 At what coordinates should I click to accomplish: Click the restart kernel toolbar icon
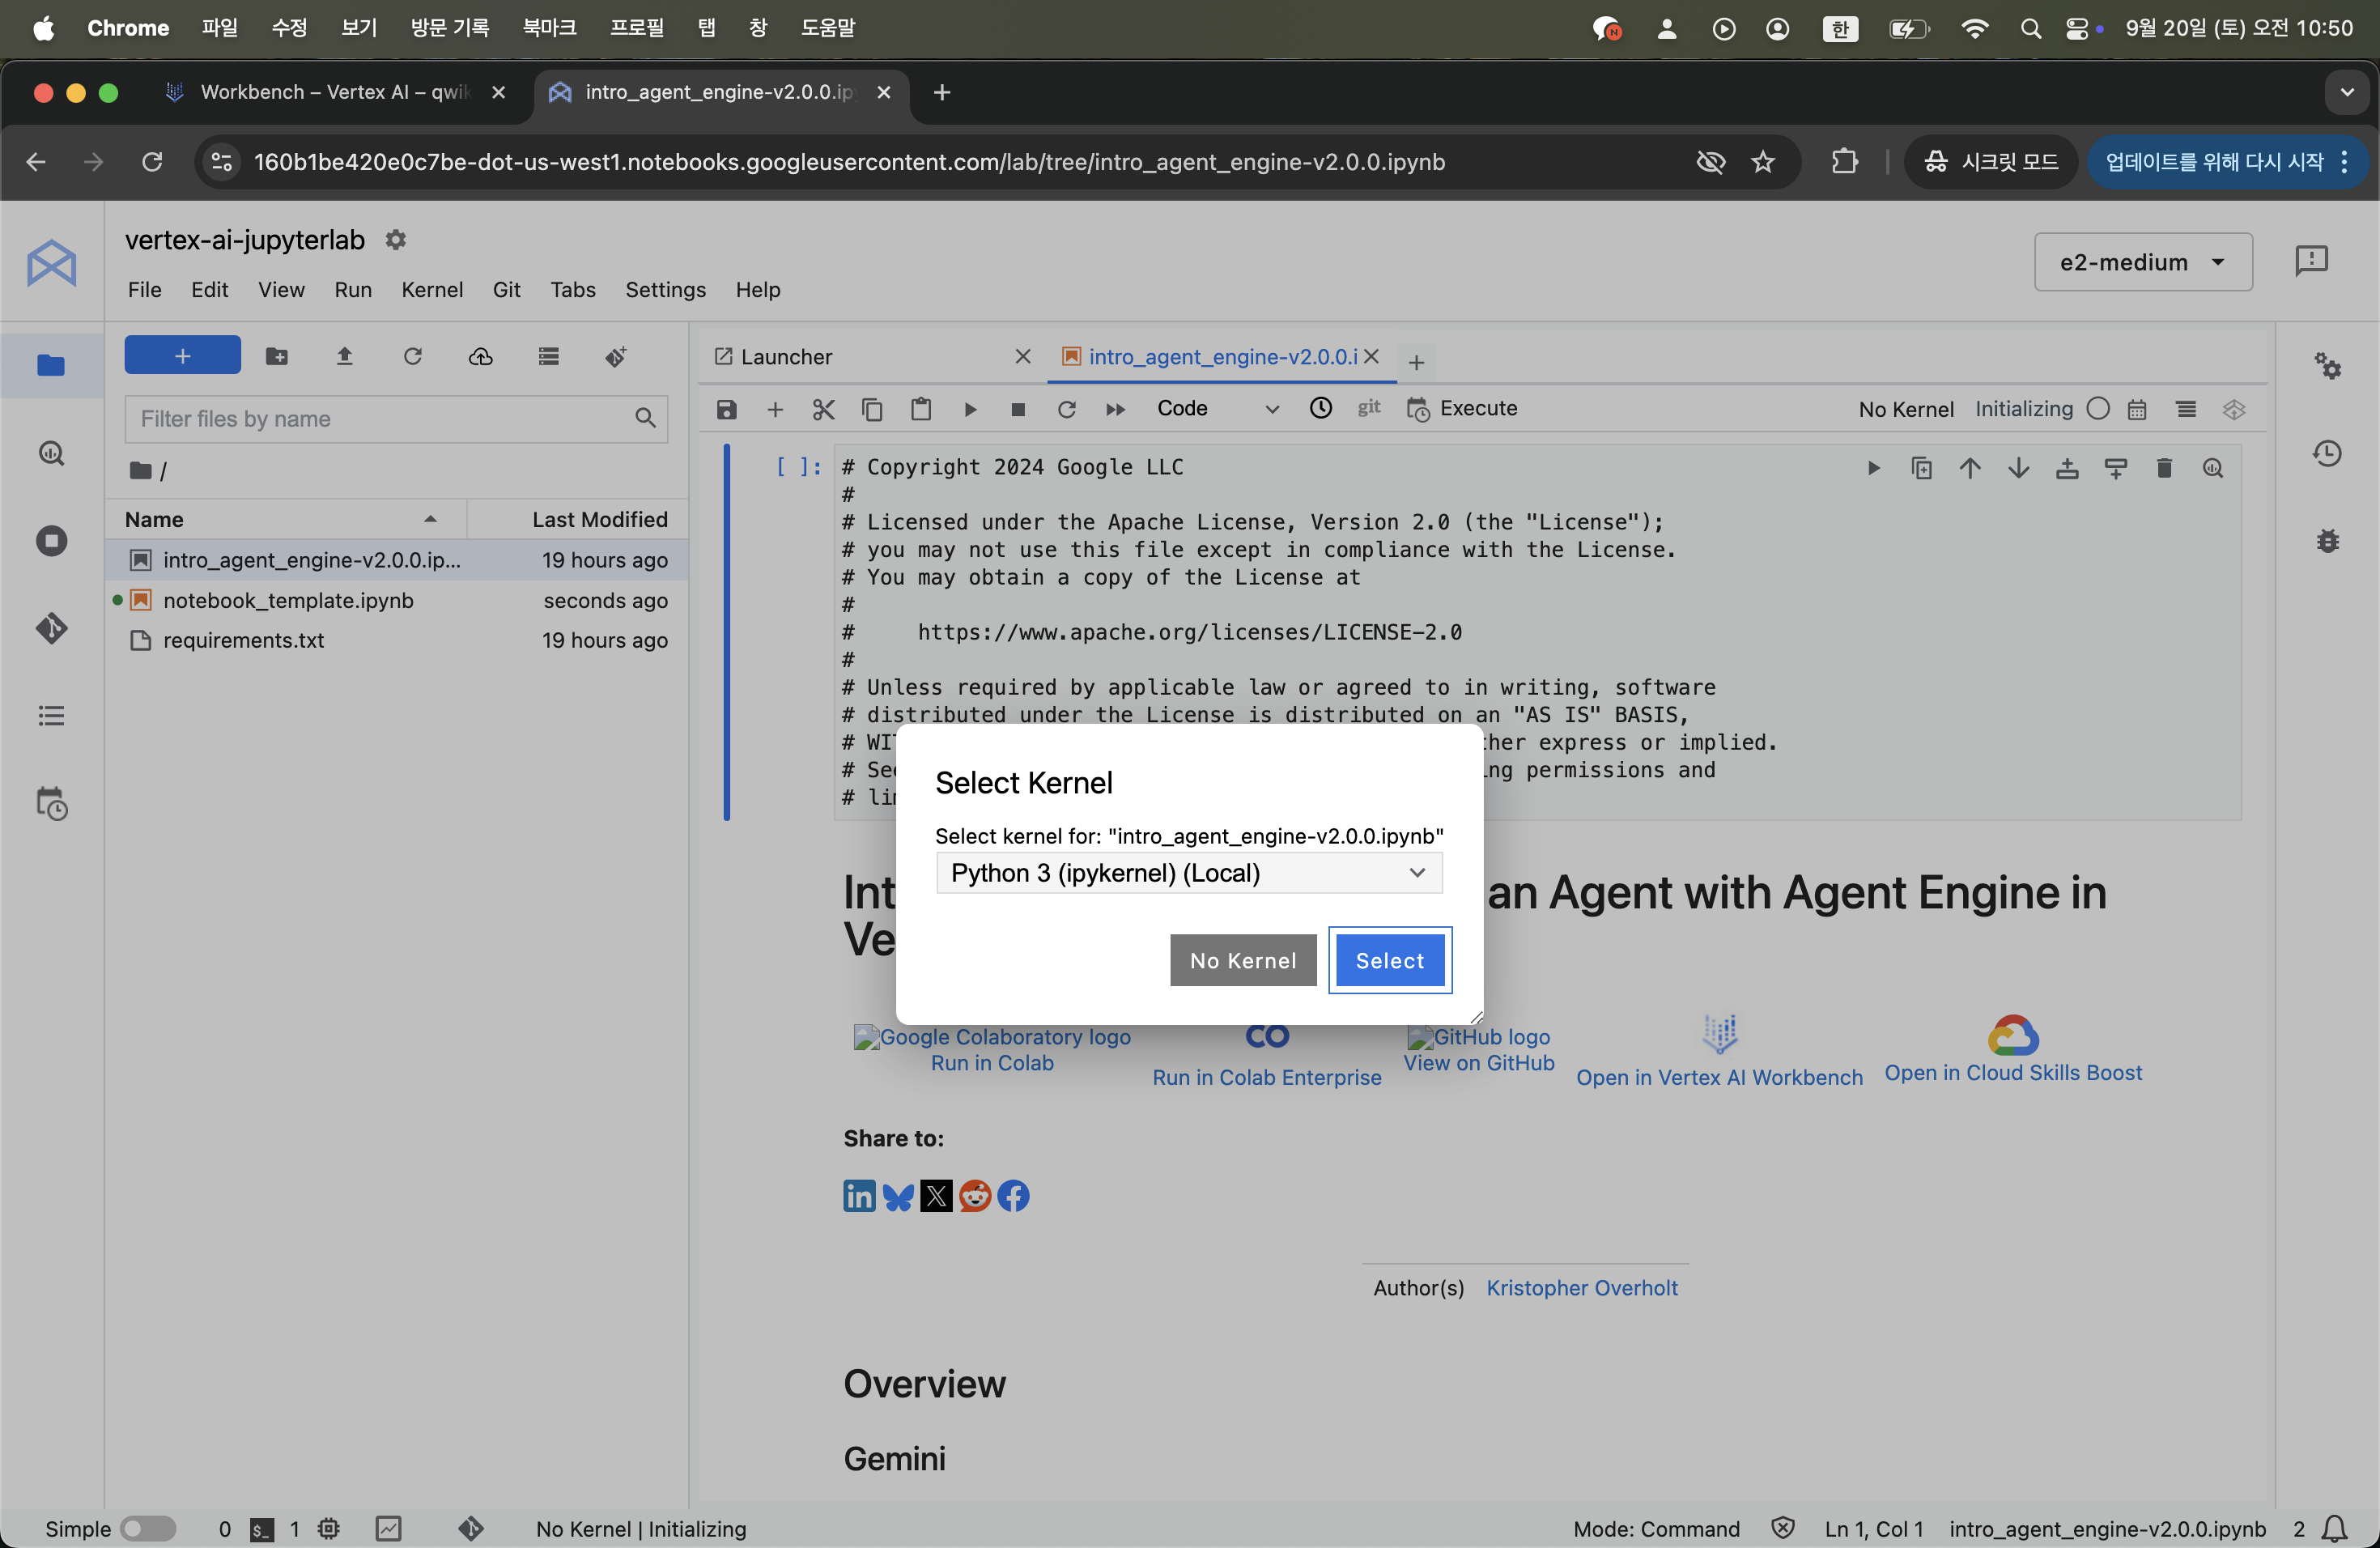pyautogui.click(x=1066, y=409)
